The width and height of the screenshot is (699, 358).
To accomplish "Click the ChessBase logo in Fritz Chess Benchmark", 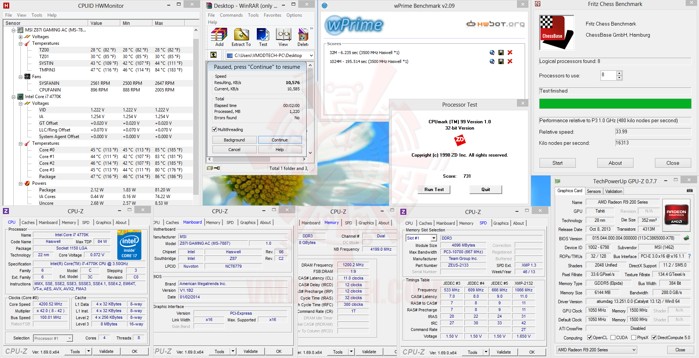I will pos(557,33).
